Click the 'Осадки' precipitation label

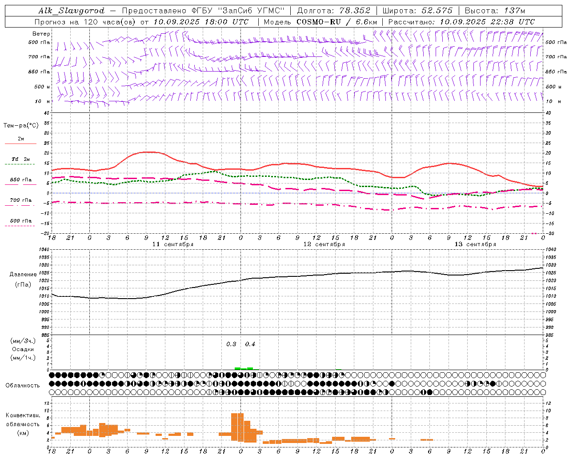(23, 349)
